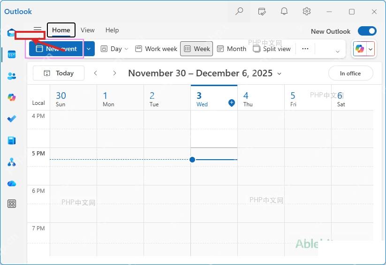Open the search magnifier icon

pos(239,11)
